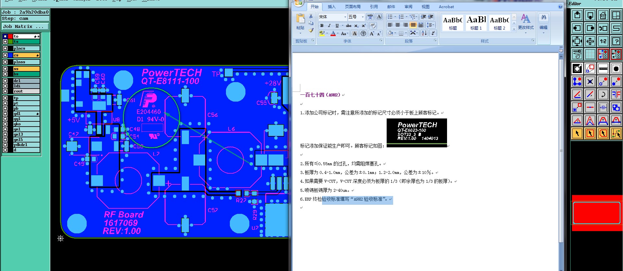
Task: Click the green color swatch of layer ts
Action: click(x=10, y=42)
